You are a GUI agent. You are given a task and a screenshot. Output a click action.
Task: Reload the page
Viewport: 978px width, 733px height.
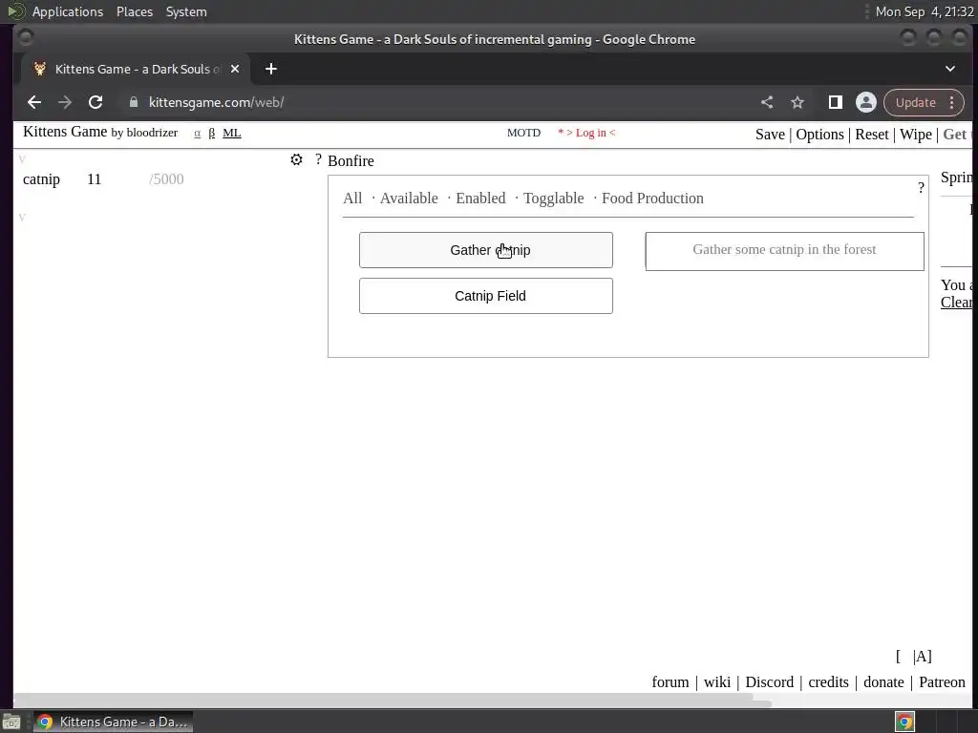pyautogui.click(x=96, y=102)
